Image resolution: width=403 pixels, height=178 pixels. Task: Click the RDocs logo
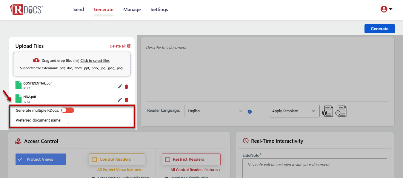[27, 9]
